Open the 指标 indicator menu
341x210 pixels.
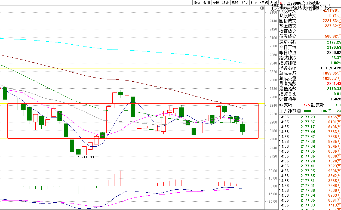point(197,2)
